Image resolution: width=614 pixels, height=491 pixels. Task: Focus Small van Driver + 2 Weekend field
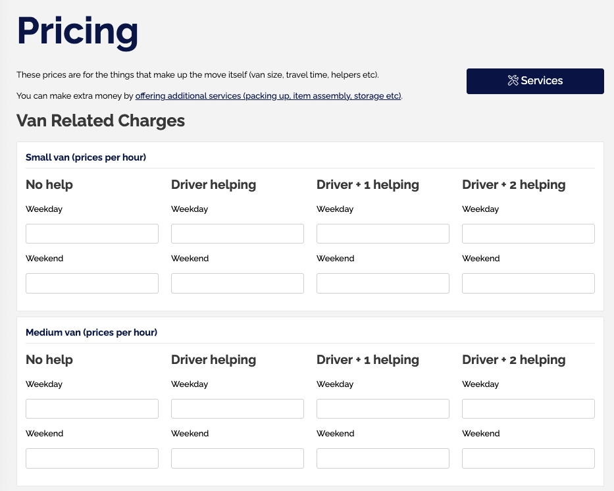(x=528, y=283)
